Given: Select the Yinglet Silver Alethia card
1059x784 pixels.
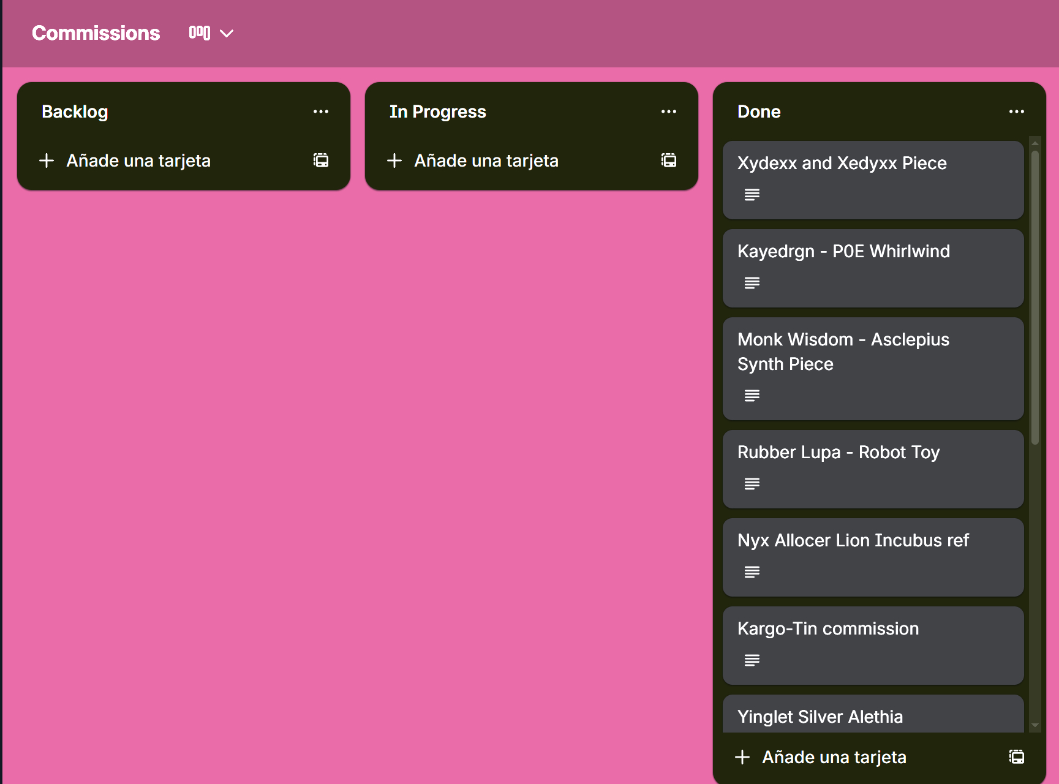Looking at the screenshot, I should click(x=820, y=717).
